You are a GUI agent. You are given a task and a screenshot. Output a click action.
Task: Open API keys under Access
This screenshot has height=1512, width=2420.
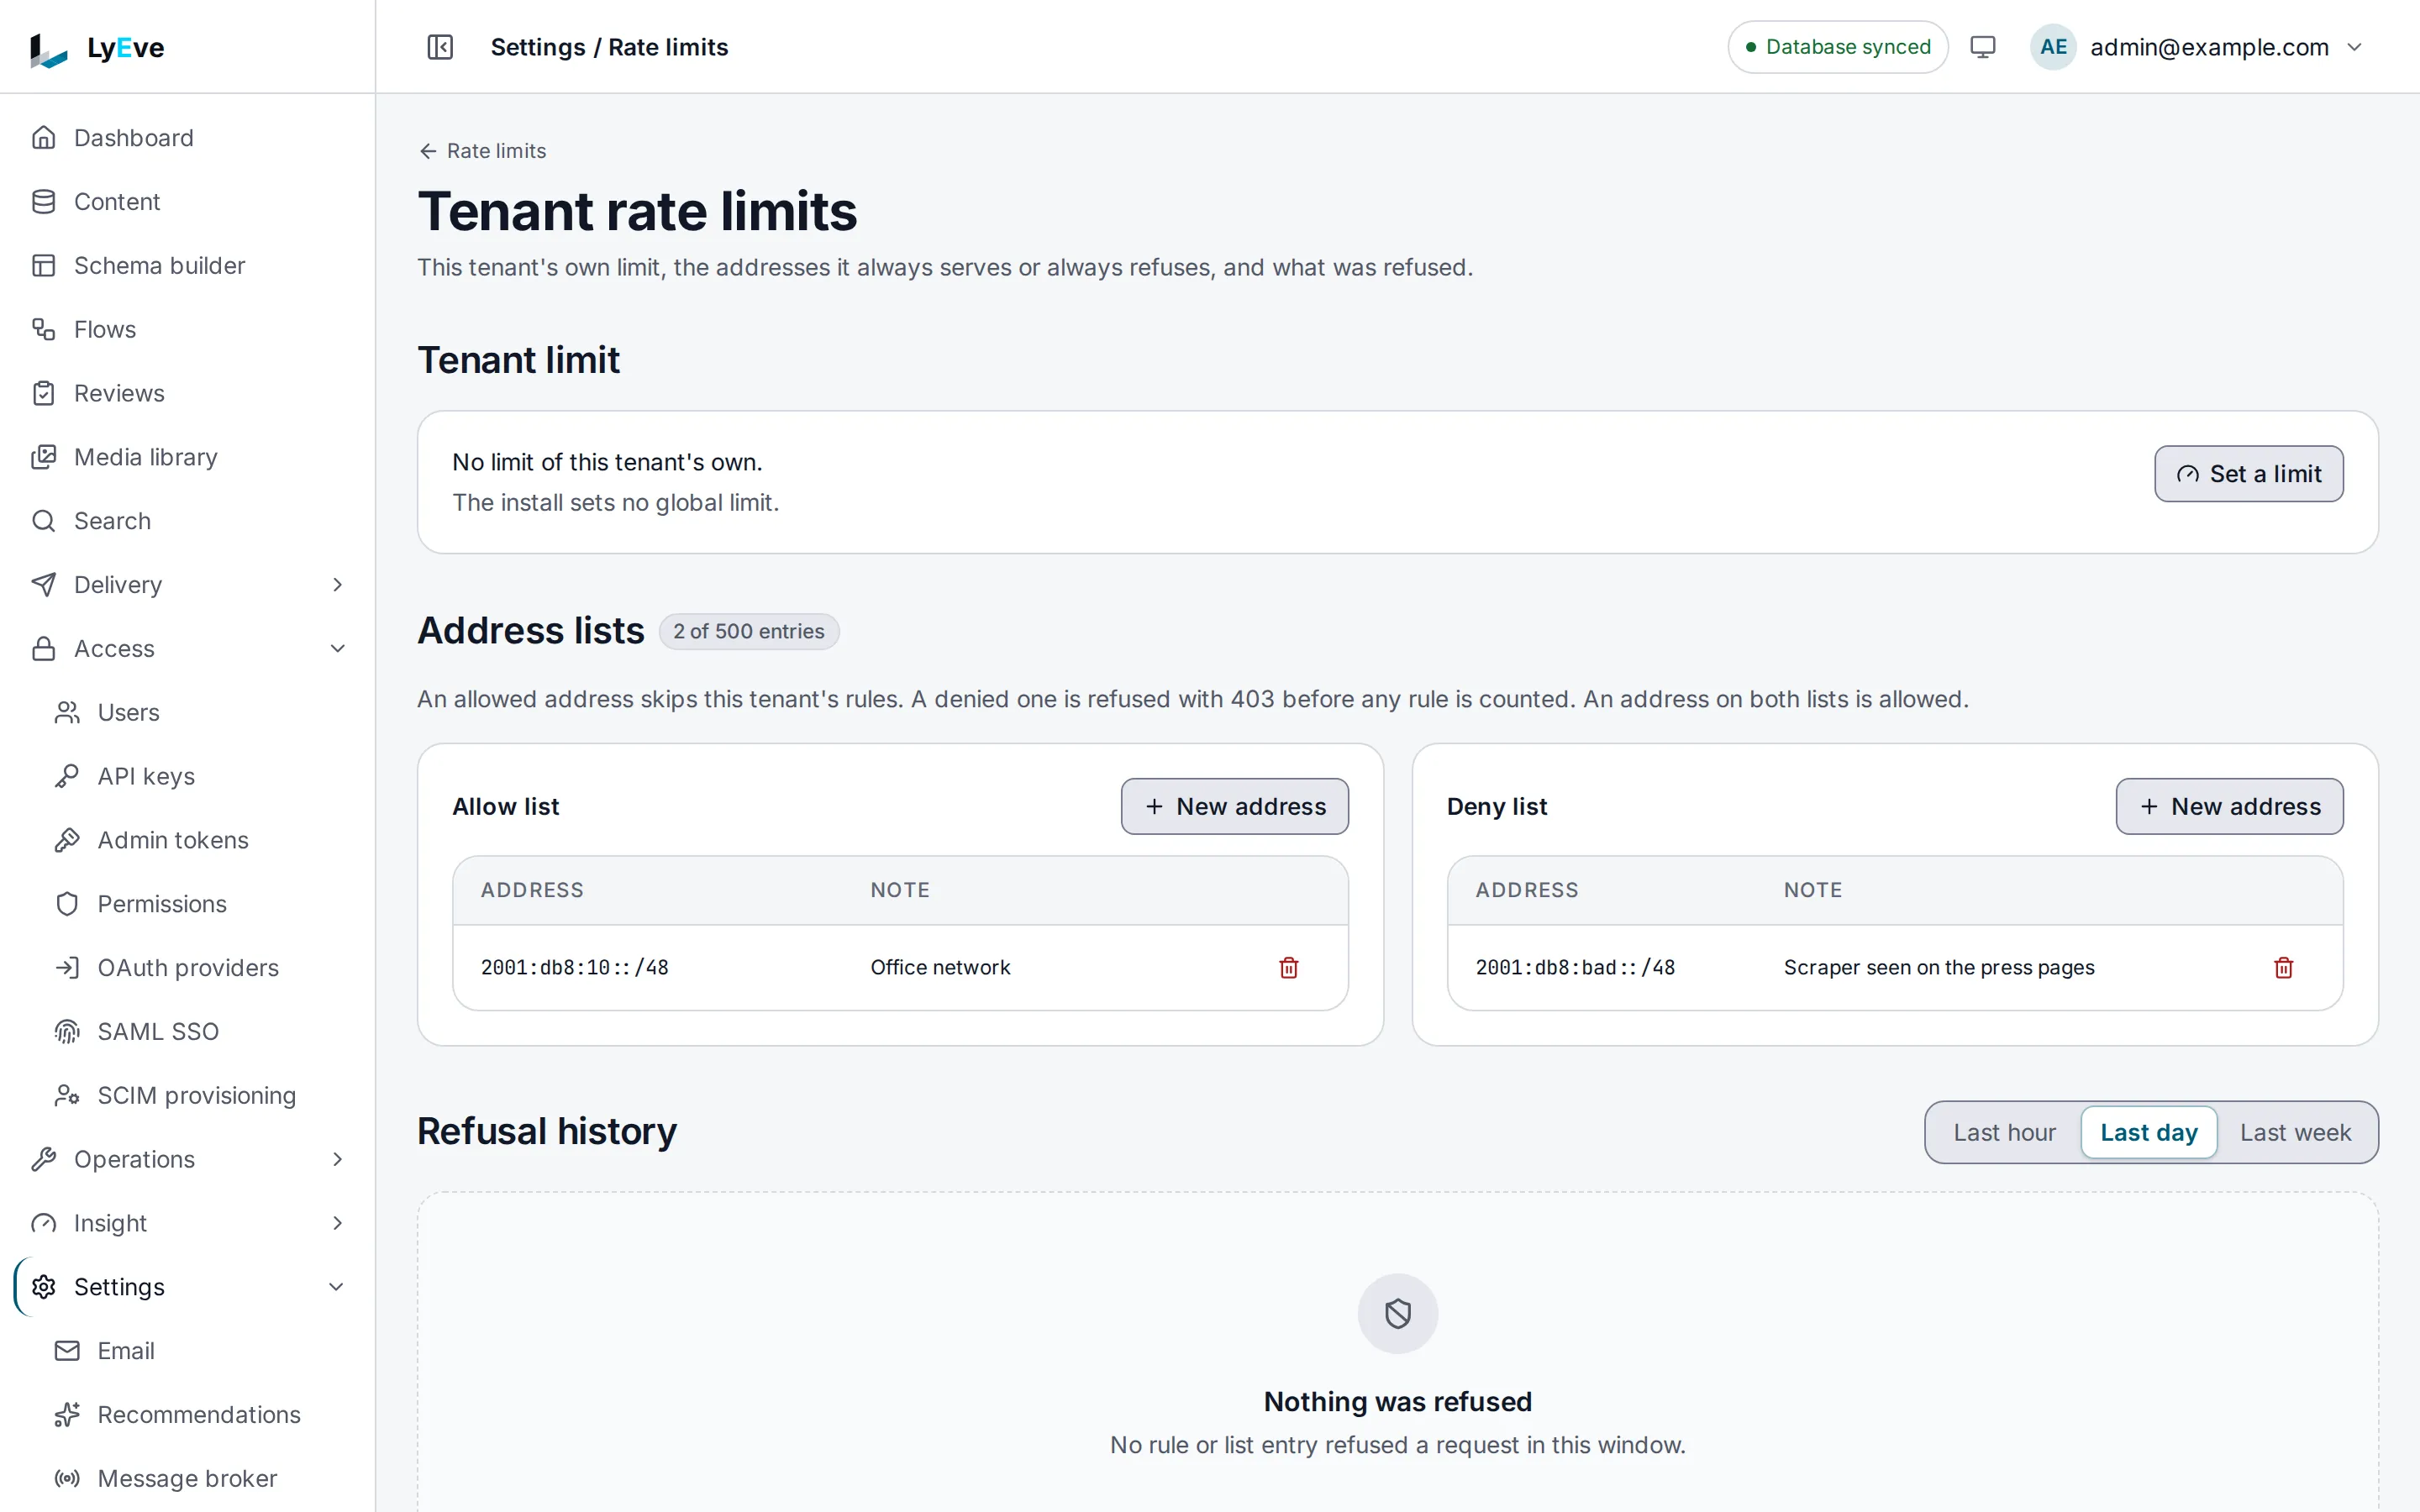pyautogui.click(x=199, y=776)
